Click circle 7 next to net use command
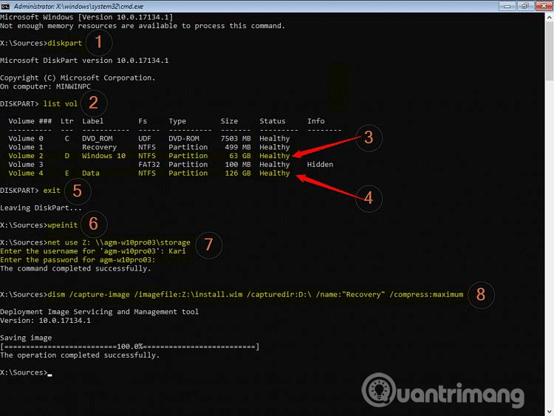 click(x=208, y=246)
